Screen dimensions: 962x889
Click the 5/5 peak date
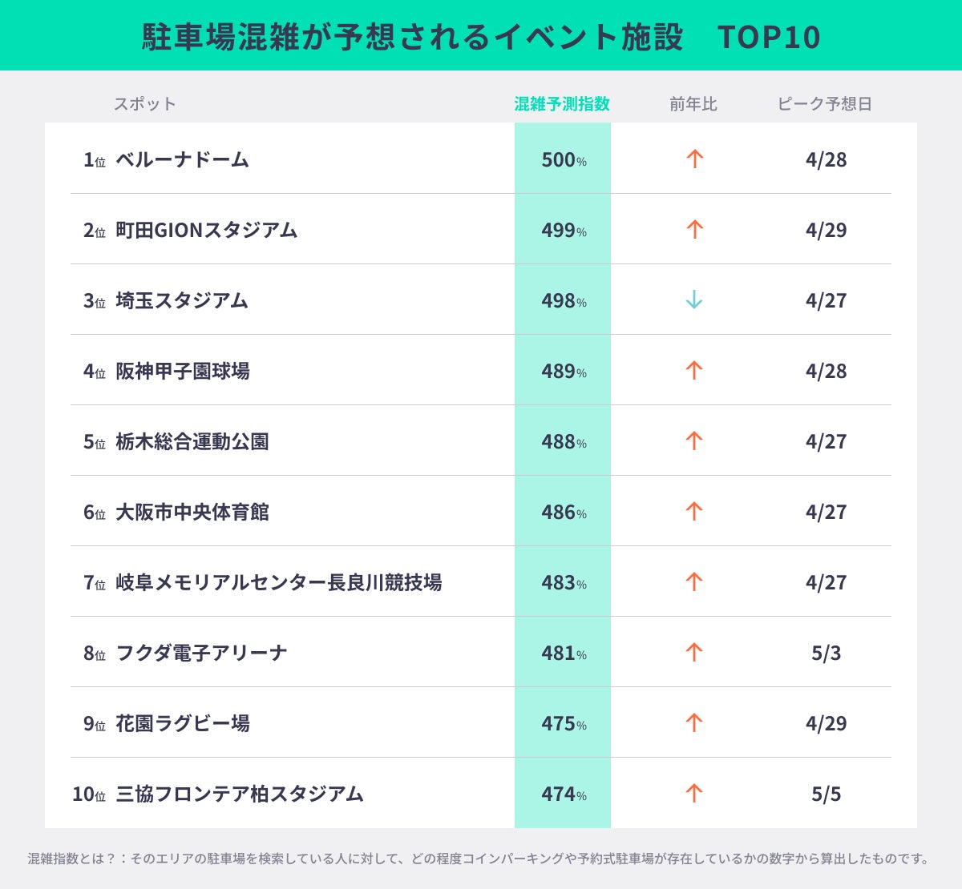click(826, 794)
